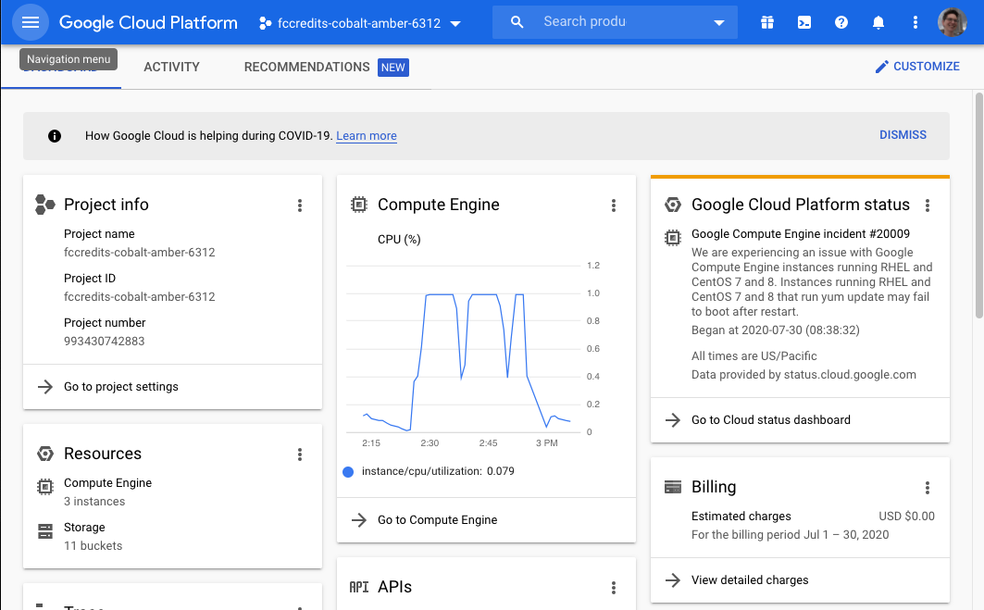Click the Customize dashboard button

917,67
